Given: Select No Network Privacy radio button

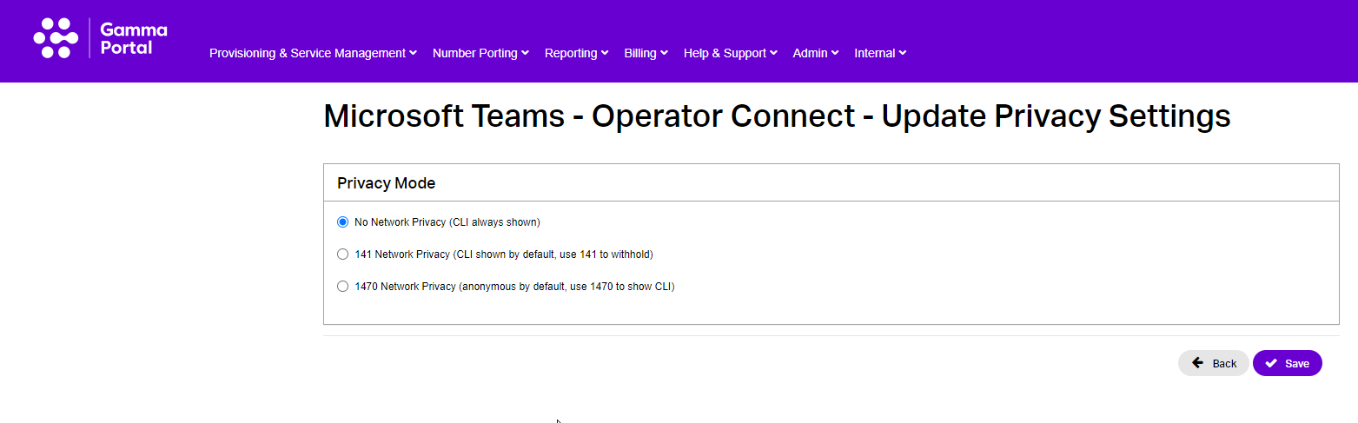Looking at the screenshot, I should (x=342, y=222).
